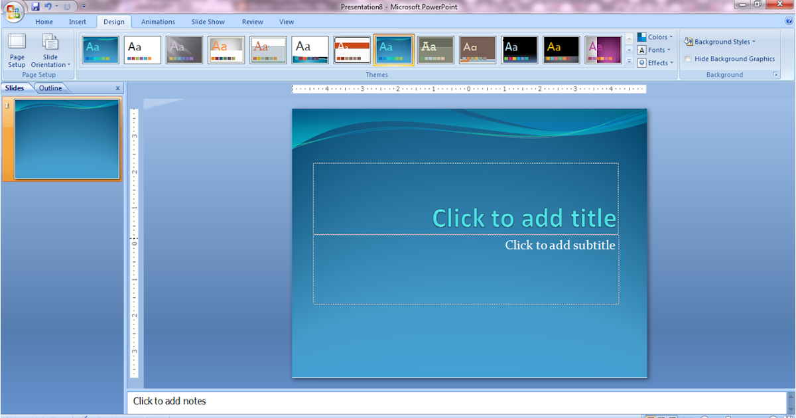Undo the last action
The height and width of the screenshot is (418, 796).
click(48, 6)
